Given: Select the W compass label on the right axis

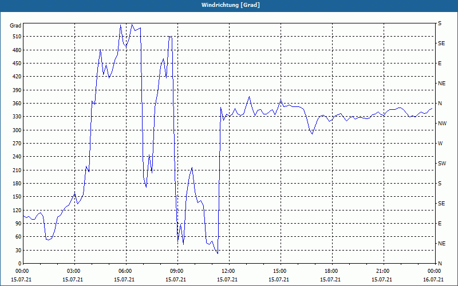Looking at the screenshot, I should click(x=440, y=144).
